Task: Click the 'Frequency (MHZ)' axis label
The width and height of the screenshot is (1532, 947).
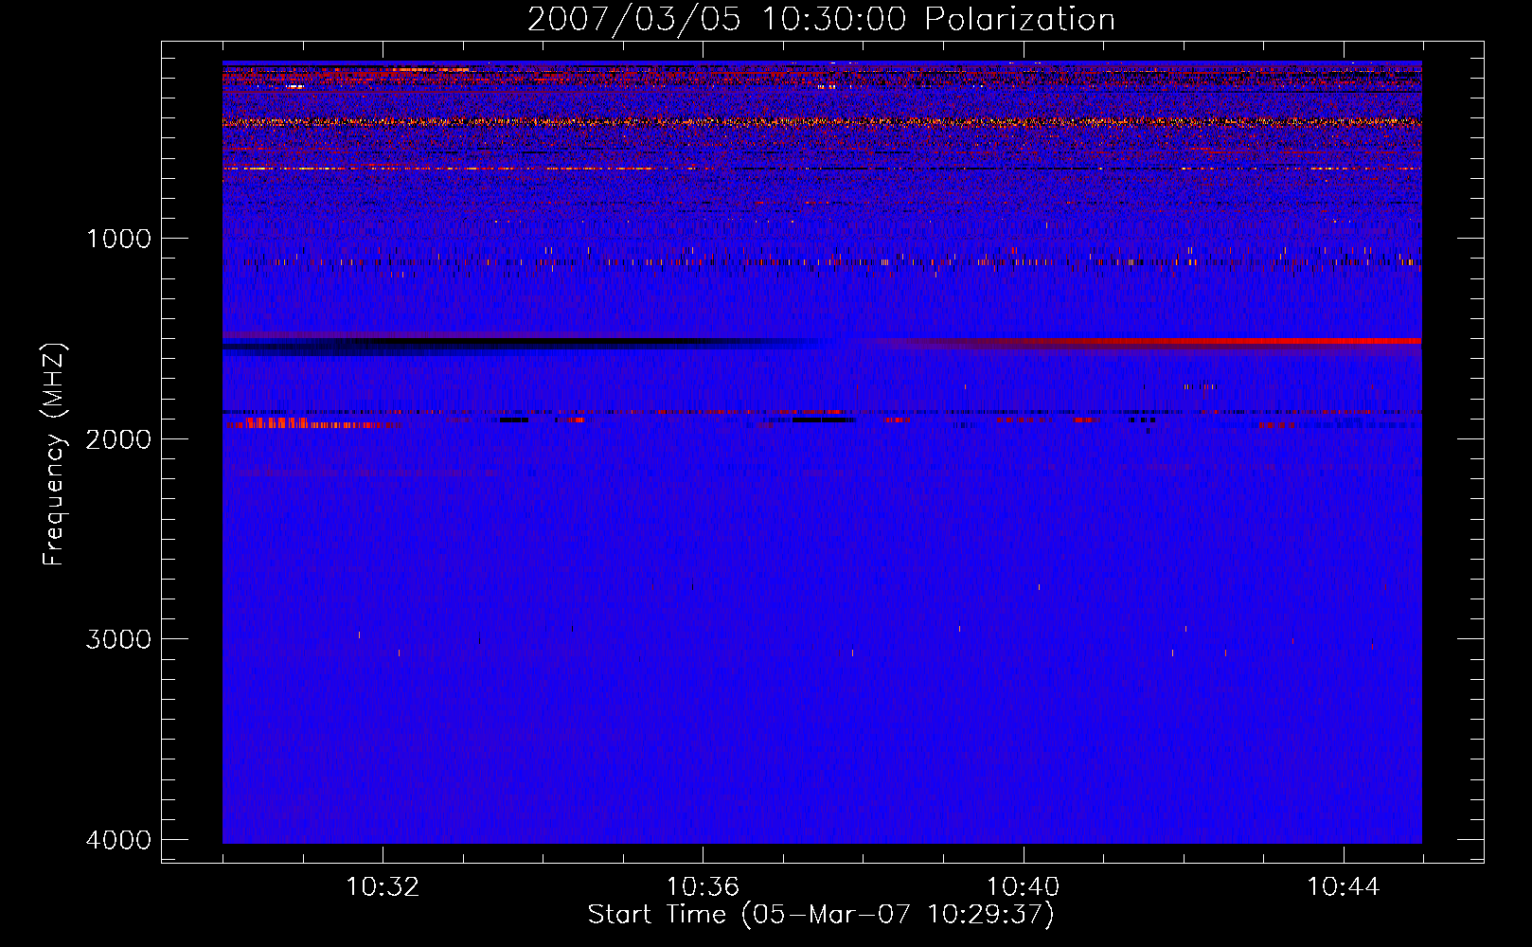Action: tap(55, 455)
